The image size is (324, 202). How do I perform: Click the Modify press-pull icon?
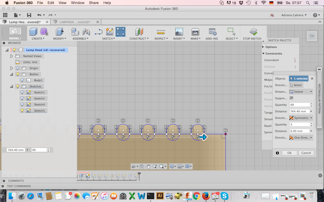click(x=59, y=32)
